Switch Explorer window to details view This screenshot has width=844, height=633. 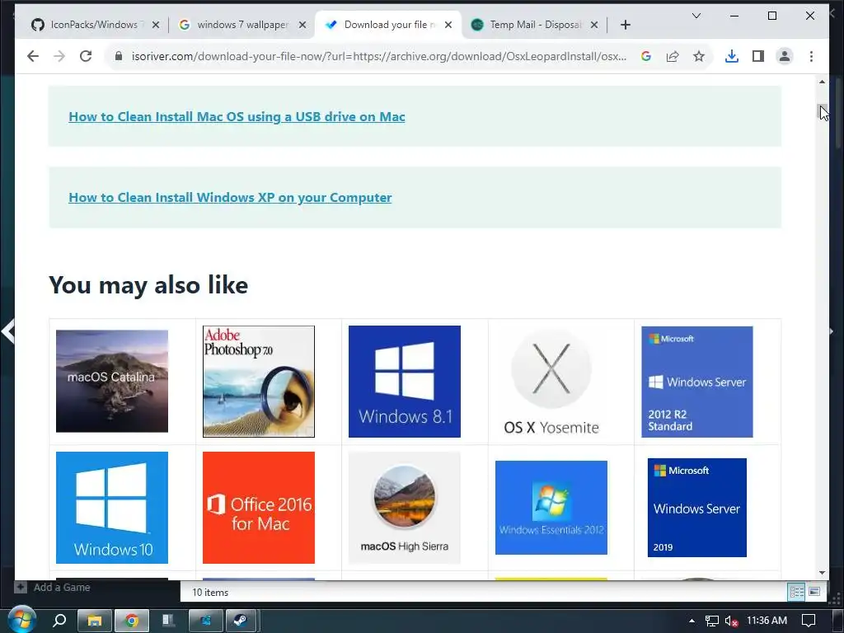(797, 592)
